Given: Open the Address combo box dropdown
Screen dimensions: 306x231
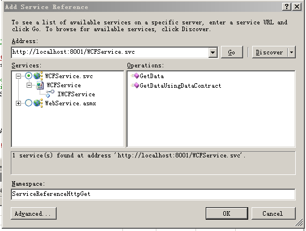Looking at the screenshot, I should pyautogui.click(x=213, y=52).
